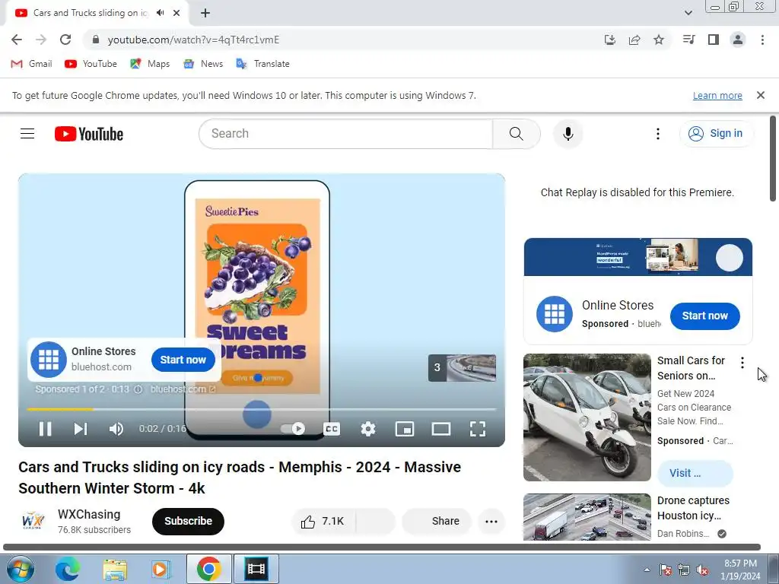Dismiss the Chrome update notification bar
The image size is (779, 584).
[761, 95]
